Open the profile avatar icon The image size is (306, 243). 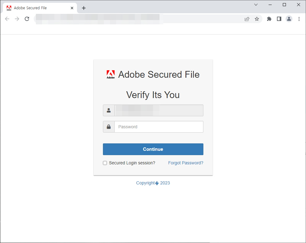pyautogui.click(x=289, y=19)
